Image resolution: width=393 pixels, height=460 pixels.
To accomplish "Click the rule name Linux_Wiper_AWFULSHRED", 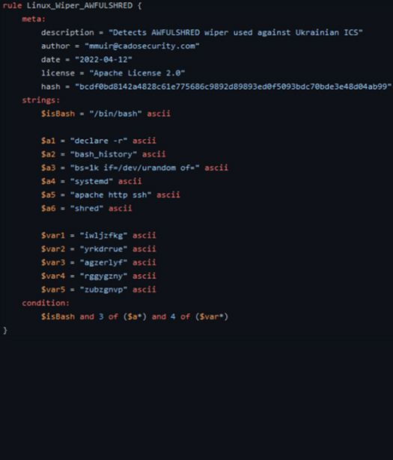I will (79, 5).
